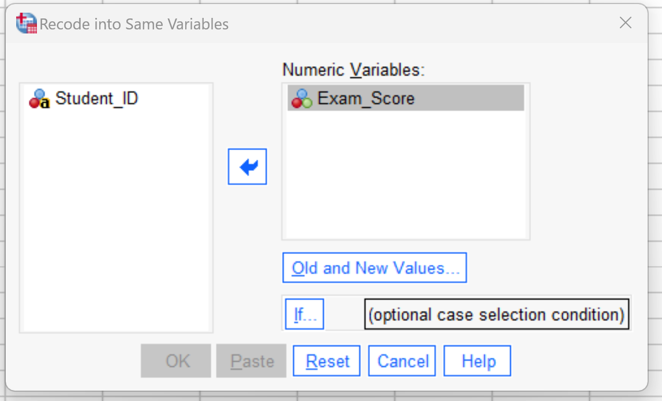Click the blue arrow move-variable button
This screenshot has width=662, height=401.
(x=248, y=166)
